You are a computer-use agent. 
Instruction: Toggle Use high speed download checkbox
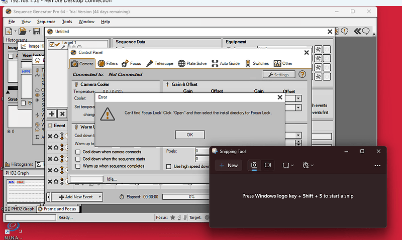coord(169,167)
